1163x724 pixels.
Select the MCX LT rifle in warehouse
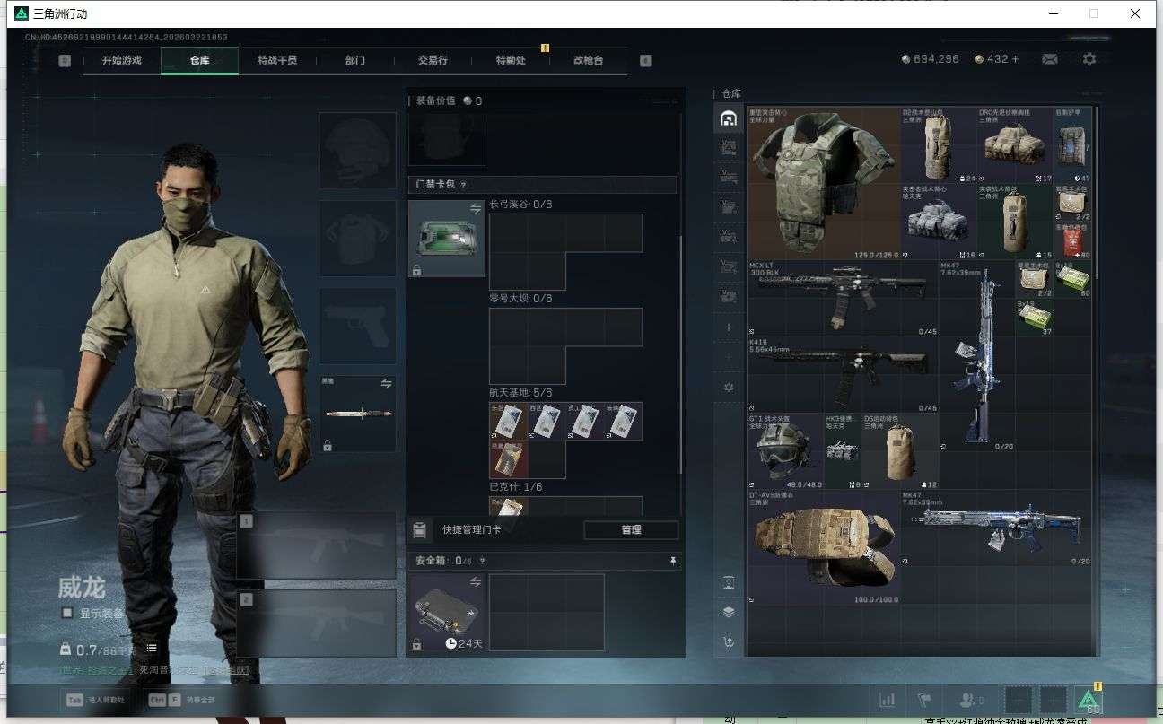click(x=843, y=298)
